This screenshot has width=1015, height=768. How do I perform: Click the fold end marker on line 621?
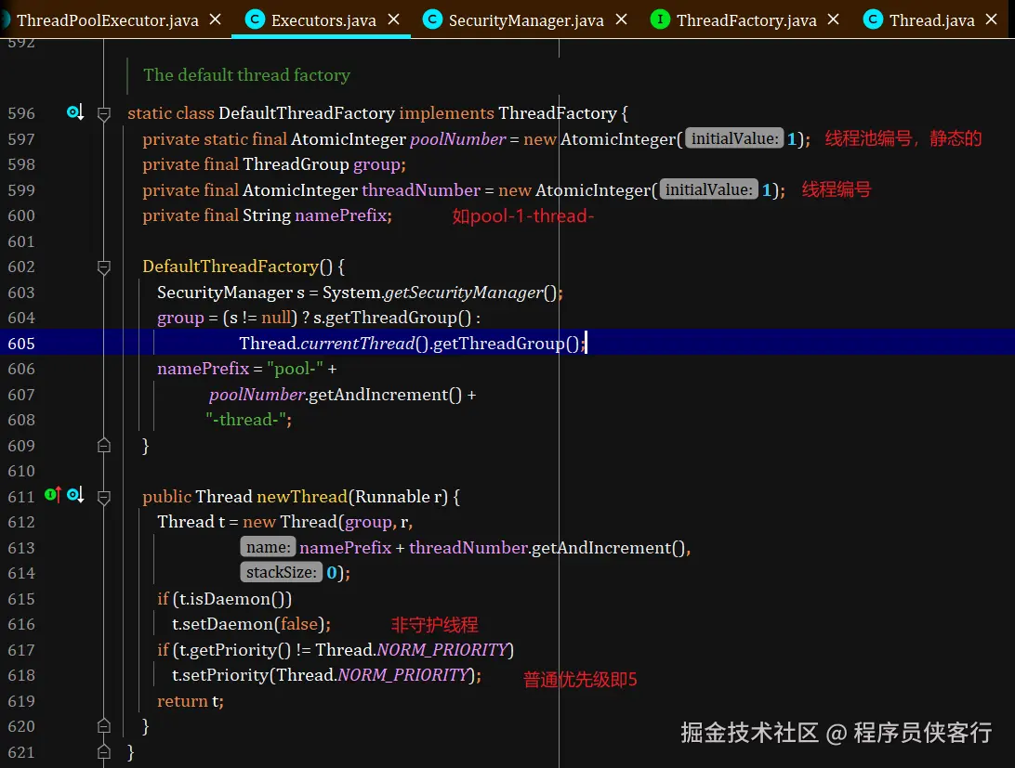pos(103,752)
